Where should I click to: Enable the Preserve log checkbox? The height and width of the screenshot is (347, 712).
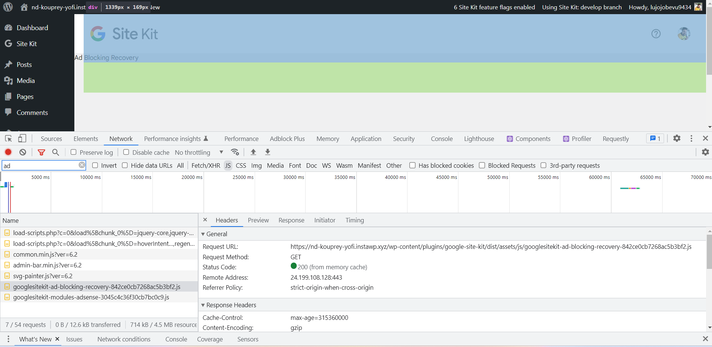(x=73, y=152)
